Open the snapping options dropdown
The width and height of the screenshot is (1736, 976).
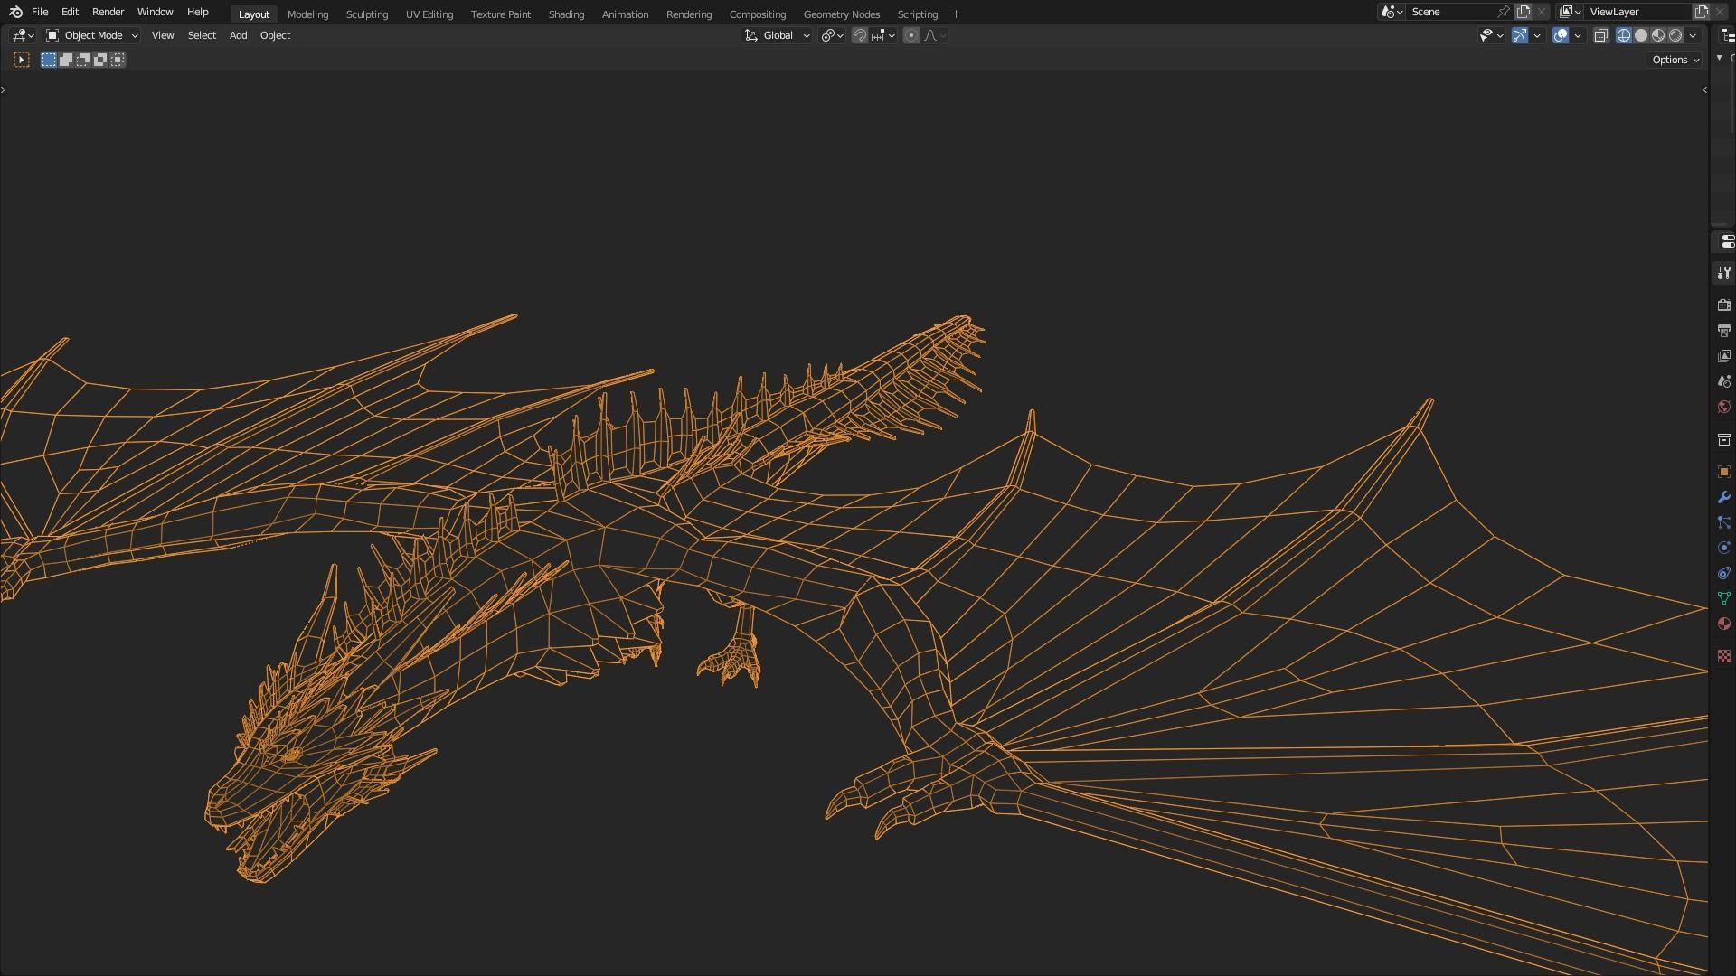(x=882, y=35)
